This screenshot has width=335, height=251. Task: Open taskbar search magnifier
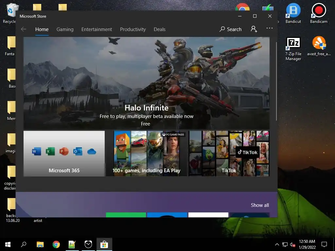coord(24,244)
